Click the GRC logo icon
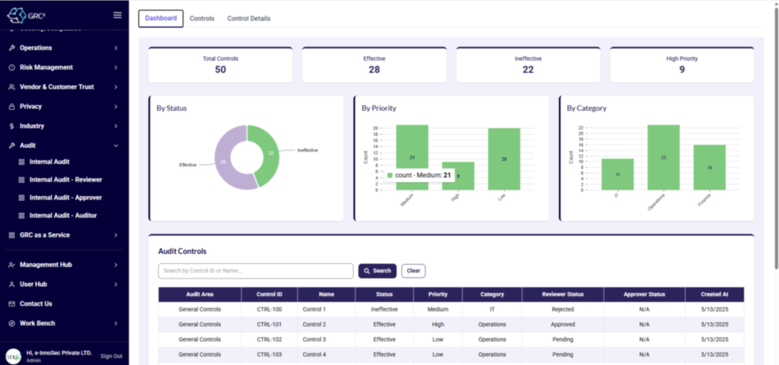 (x=17, y=15)
